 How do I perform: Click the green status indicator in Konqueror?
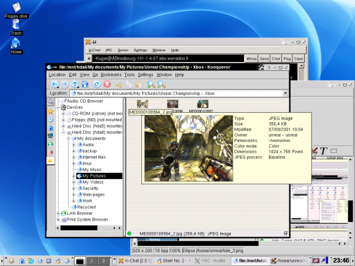(129, 233)
